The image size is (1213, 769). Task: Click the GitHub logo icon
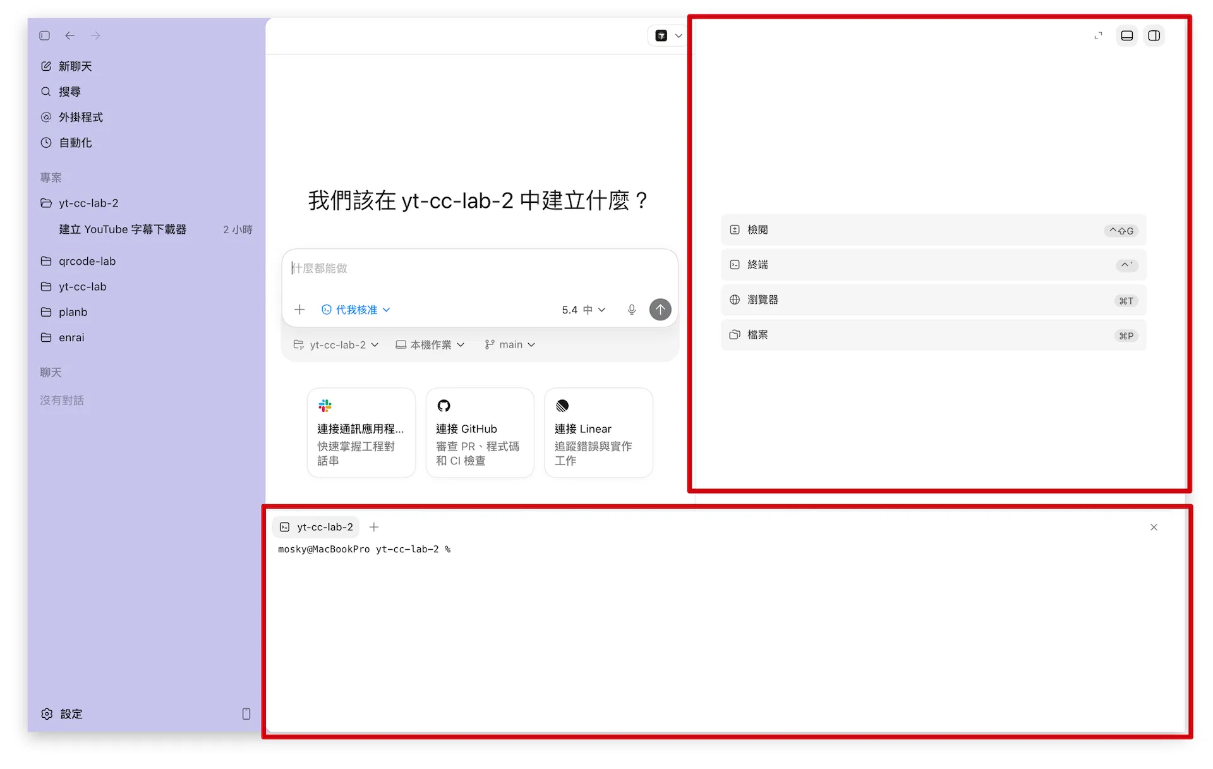point(444,406)
